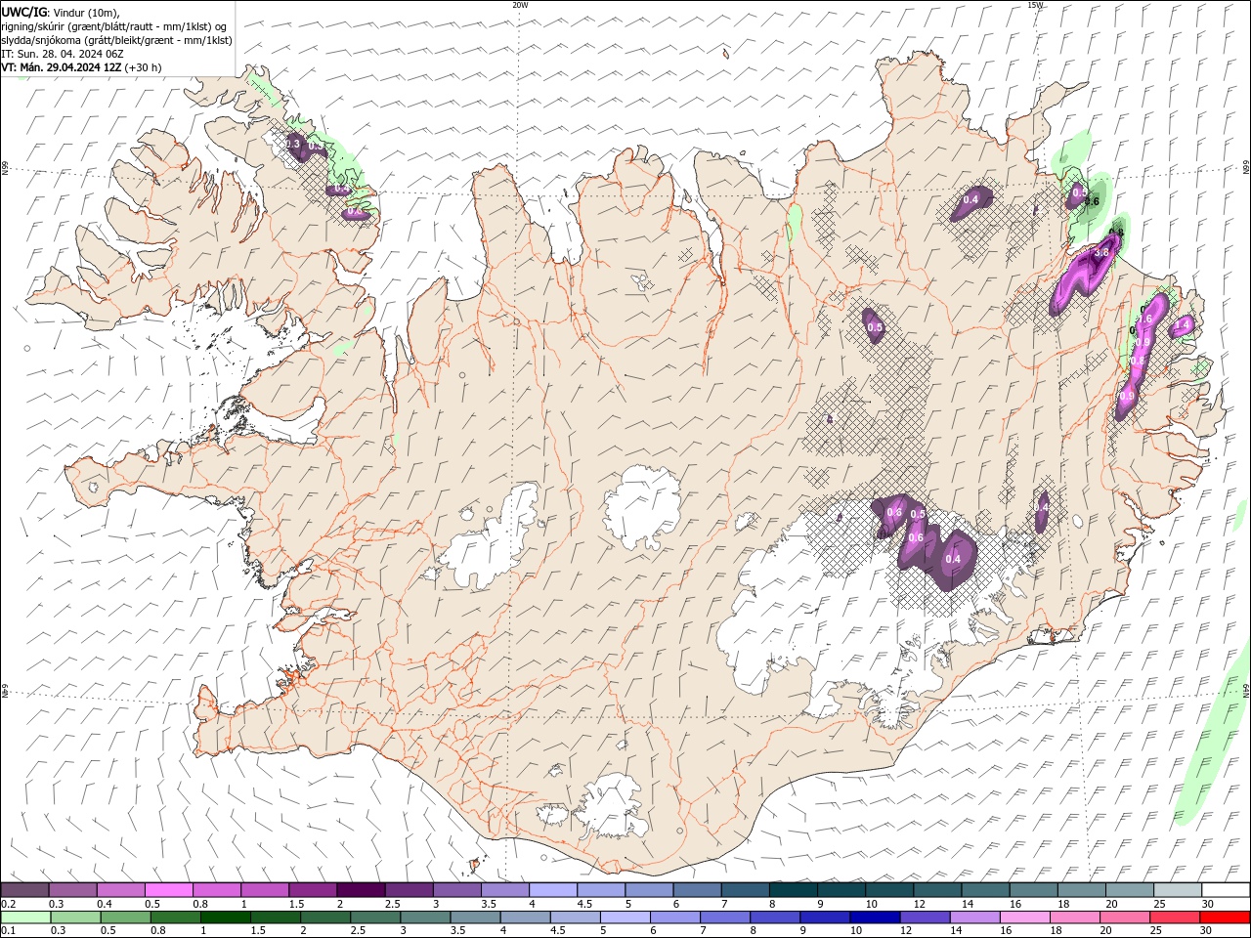
Task: Click bright red lower-row swatch after 30
Action: [x=1224, y=917]
